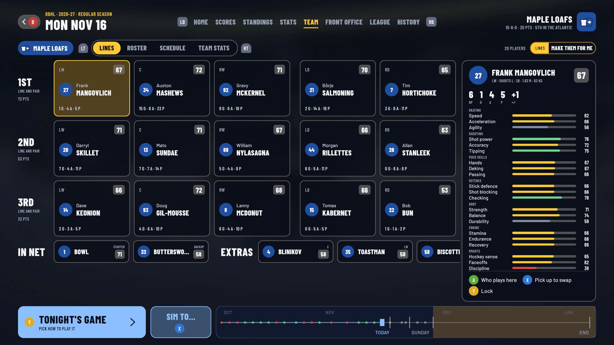Toggle the Lines option in Make Them For Me
The height and width of the screenshot is (345, 614).
pos(540,48)
